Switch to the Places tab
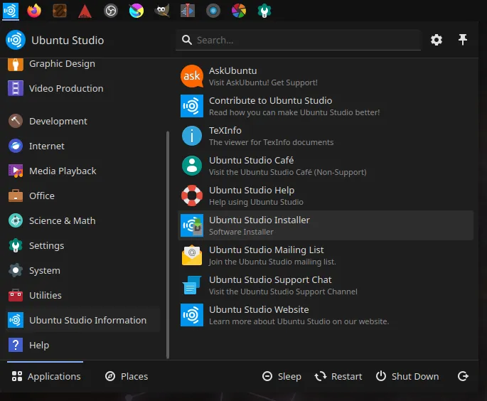Image resolution: width=487 pixels, height=401 pixels. (x=127, y=376)
